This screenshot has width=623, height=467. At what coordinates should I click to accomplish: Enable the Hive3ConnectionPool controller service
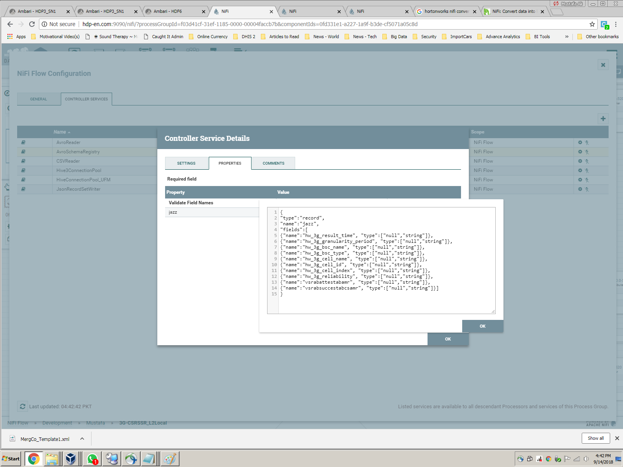[x=587, y=170]
